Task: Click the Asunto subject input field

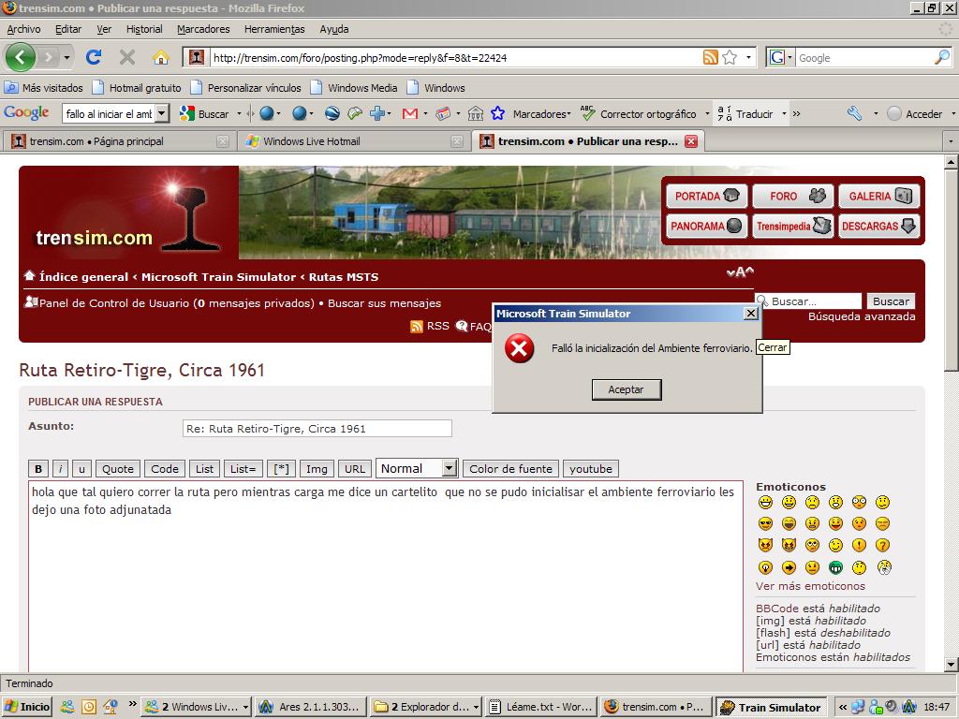Action: 317,428
